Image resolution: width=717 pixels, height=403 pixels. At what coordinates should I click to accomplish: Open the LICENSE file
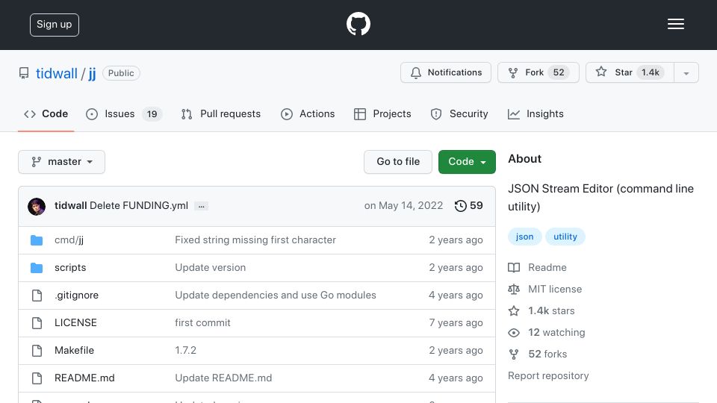click(x=75, y=323)
